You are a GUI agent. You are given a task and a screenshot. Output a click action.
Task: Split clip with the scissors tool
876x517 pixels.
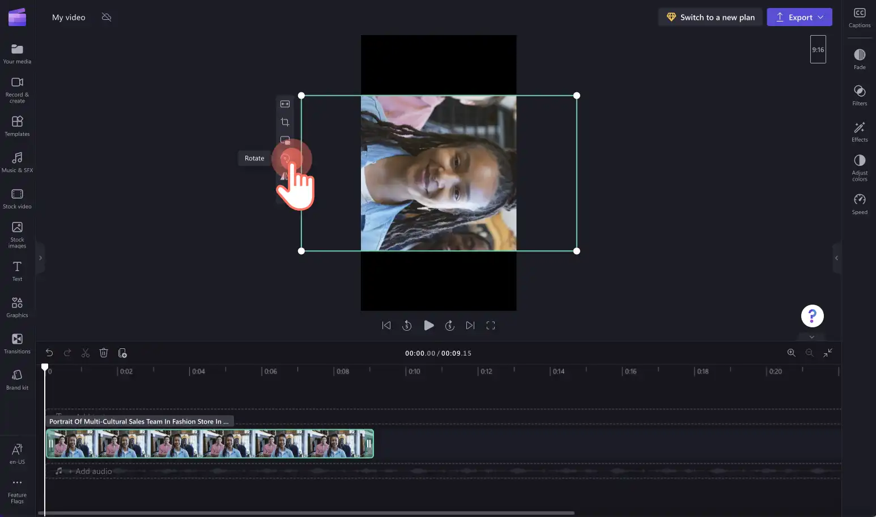86,353
